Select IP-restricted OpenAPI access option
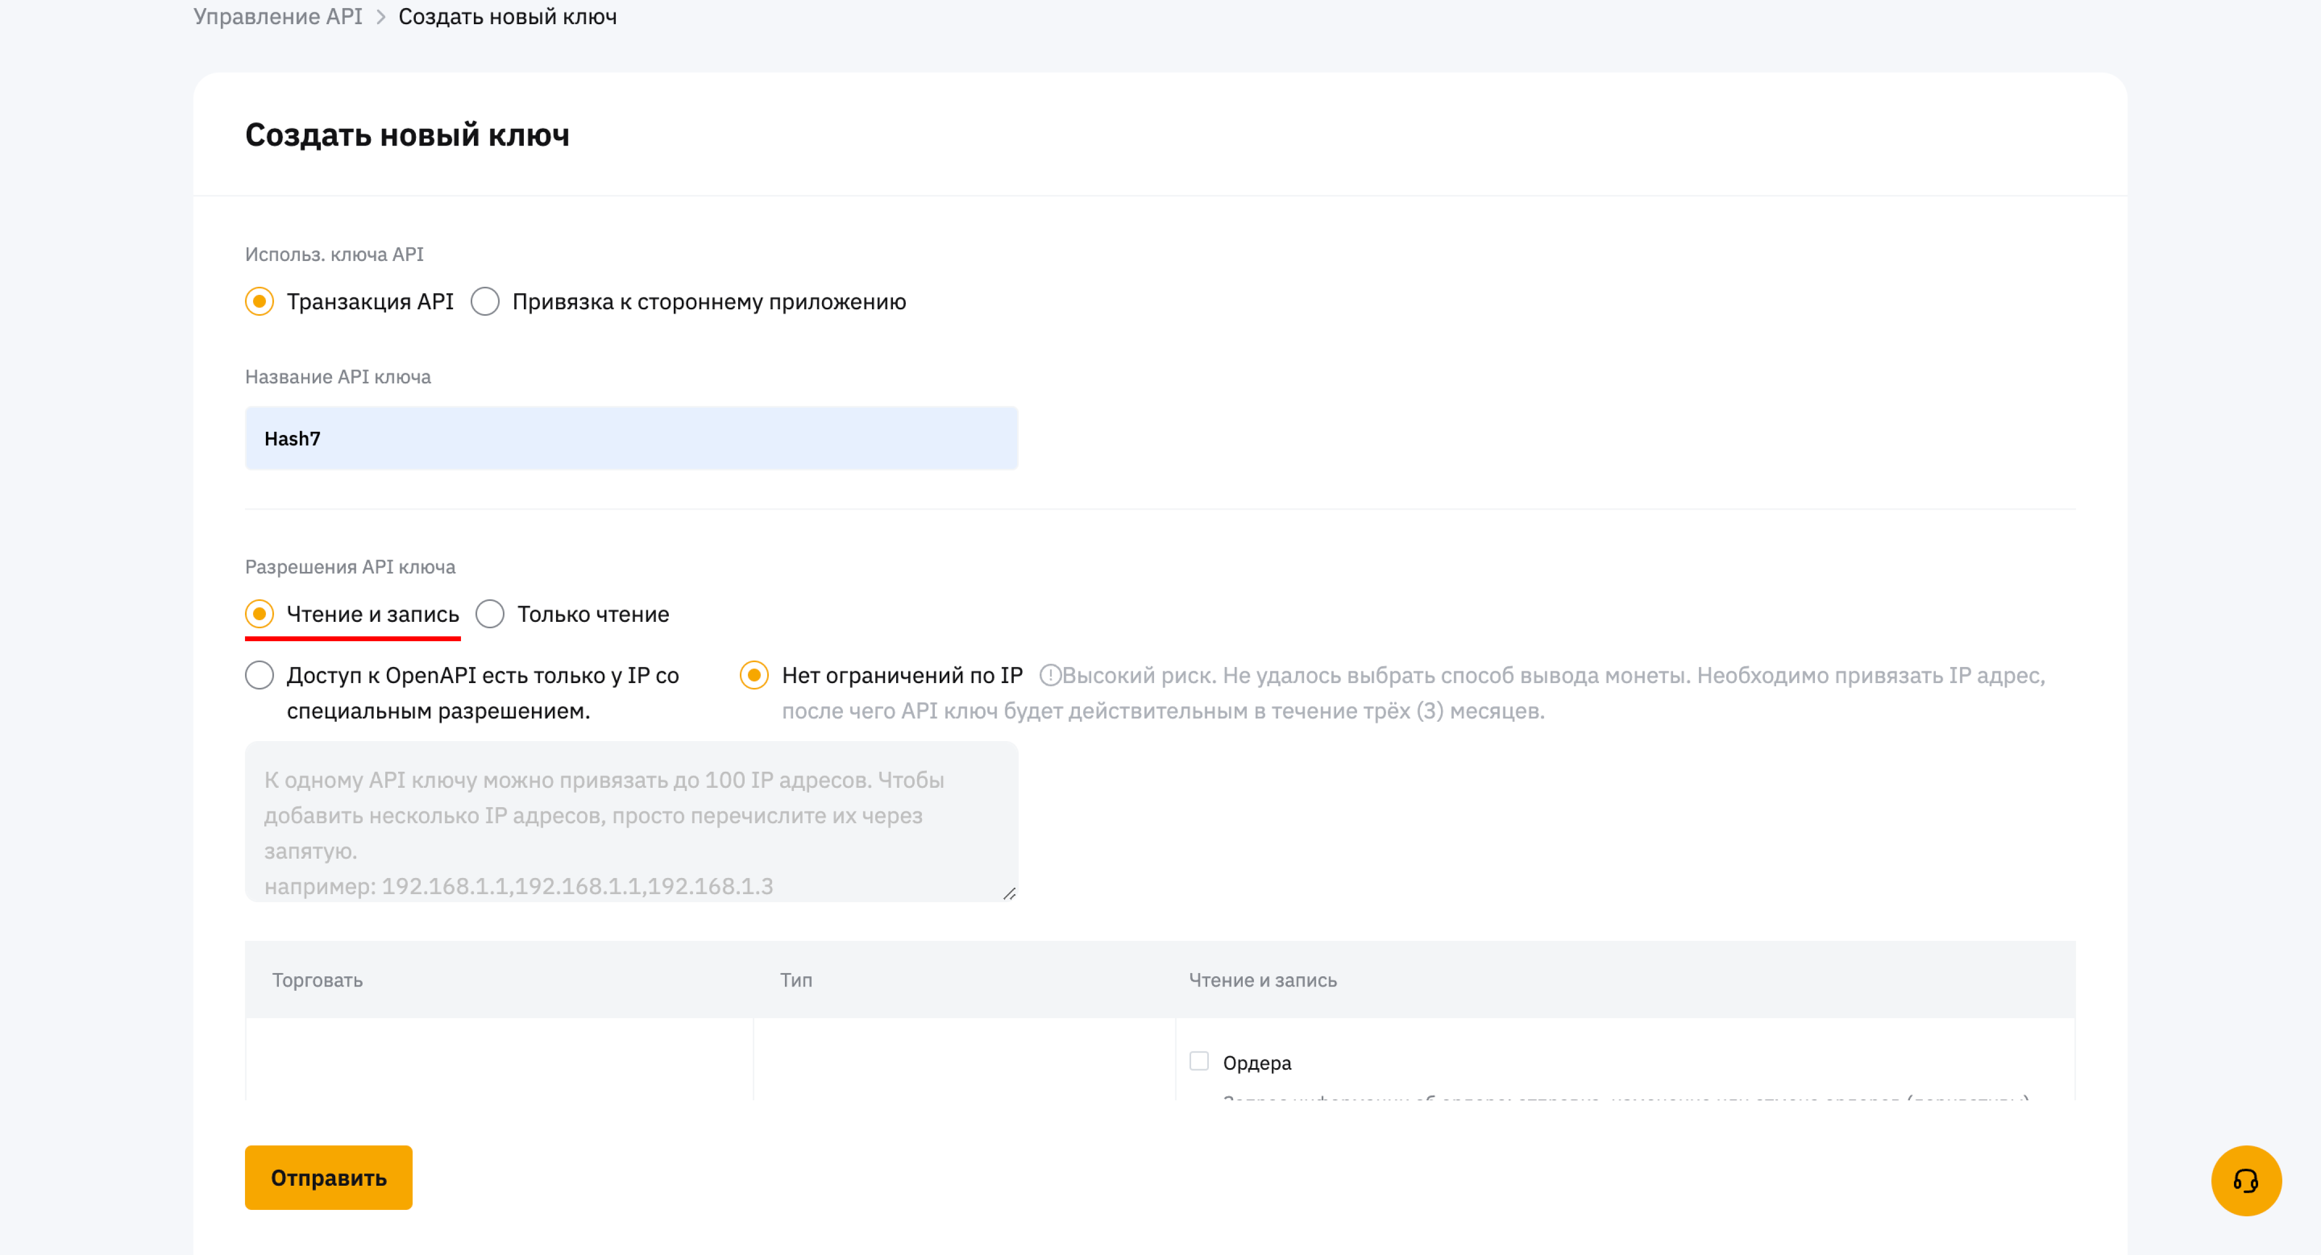Viewport: 2321px width, 1255px height. [x=260, y=675]
